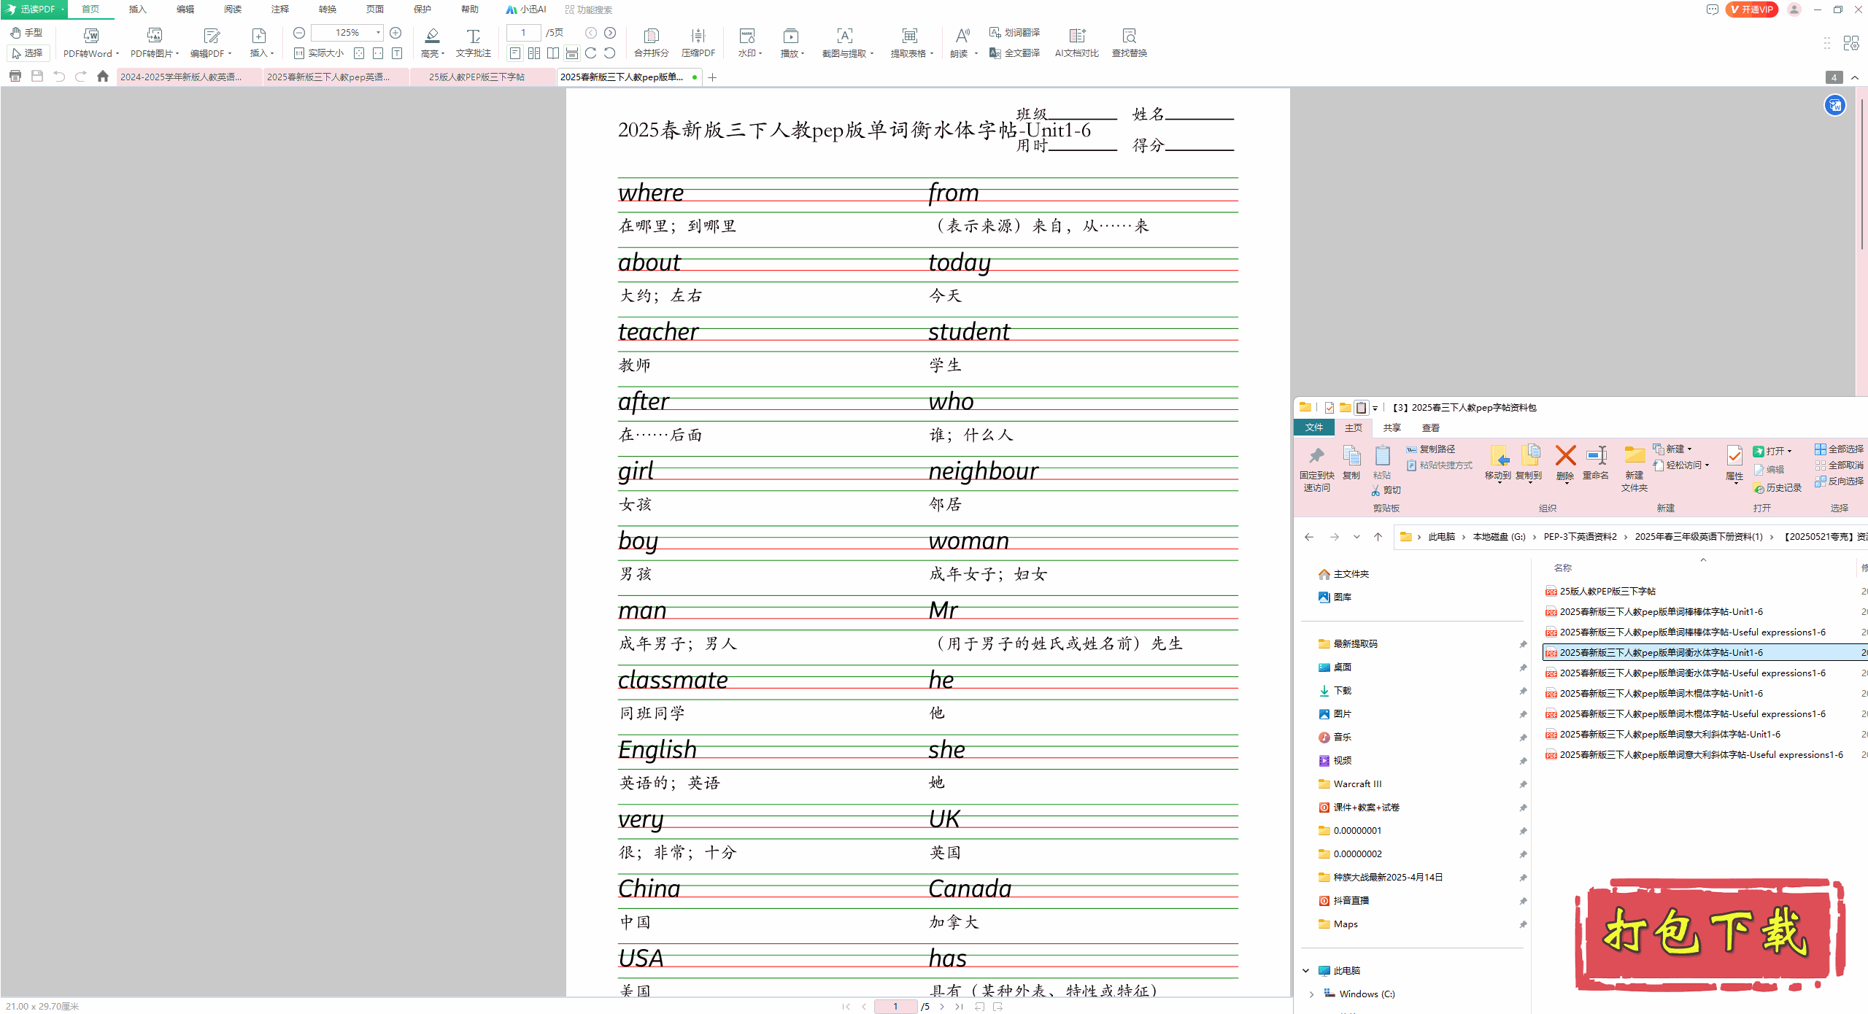Switch to tab 25版人教PEP版三下字帖
Screen dimensions: 1868x1014
point(482,77)
